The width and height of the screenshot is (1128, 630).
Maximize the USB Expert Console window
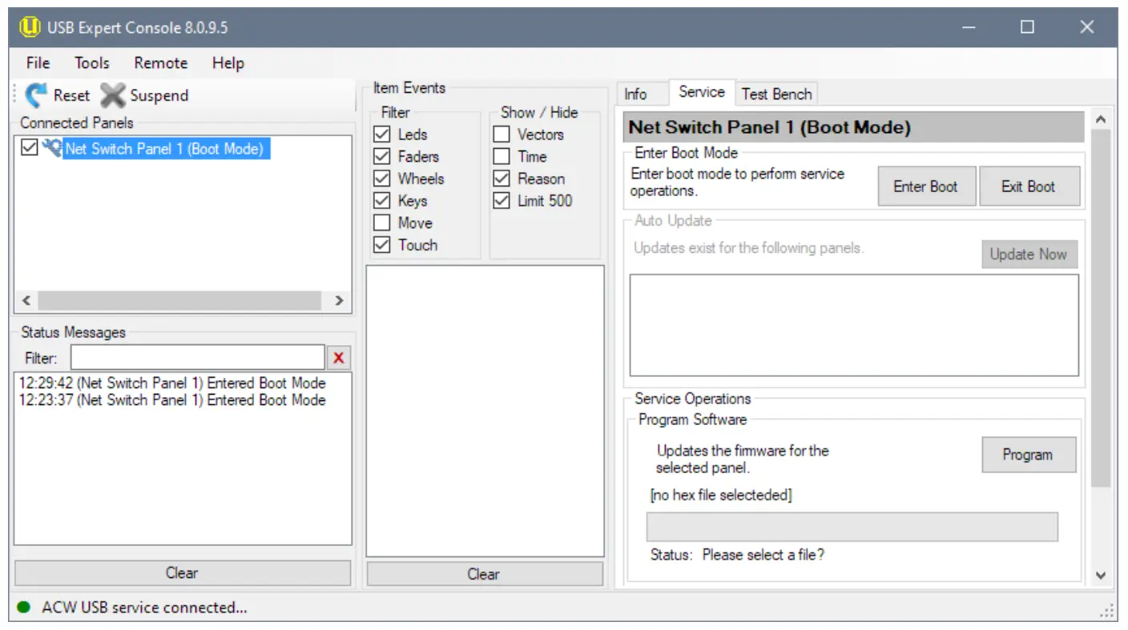(1027, 27)
